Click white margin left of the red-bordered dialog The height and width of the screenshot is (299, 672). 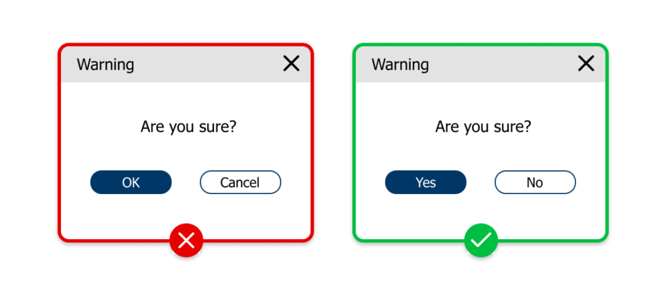pos(29,144)
